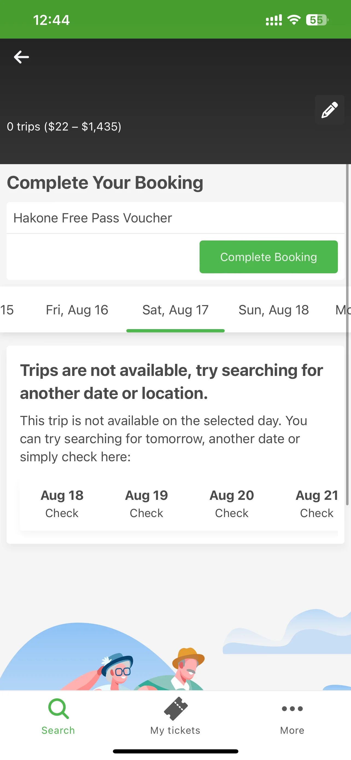
Task: Open the Hakone Free Pass Voucher item
Action: click(x=175, y=218)
